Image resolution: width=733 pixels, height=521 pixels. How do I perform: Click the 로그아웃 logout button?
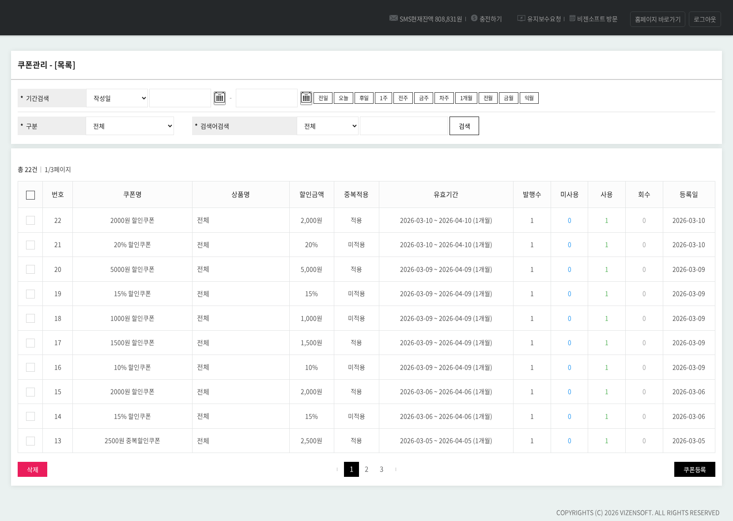click(704, 19)
